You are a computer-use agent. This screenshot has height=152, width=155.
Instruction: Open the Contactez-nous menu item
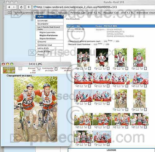[x=45, y=45]
